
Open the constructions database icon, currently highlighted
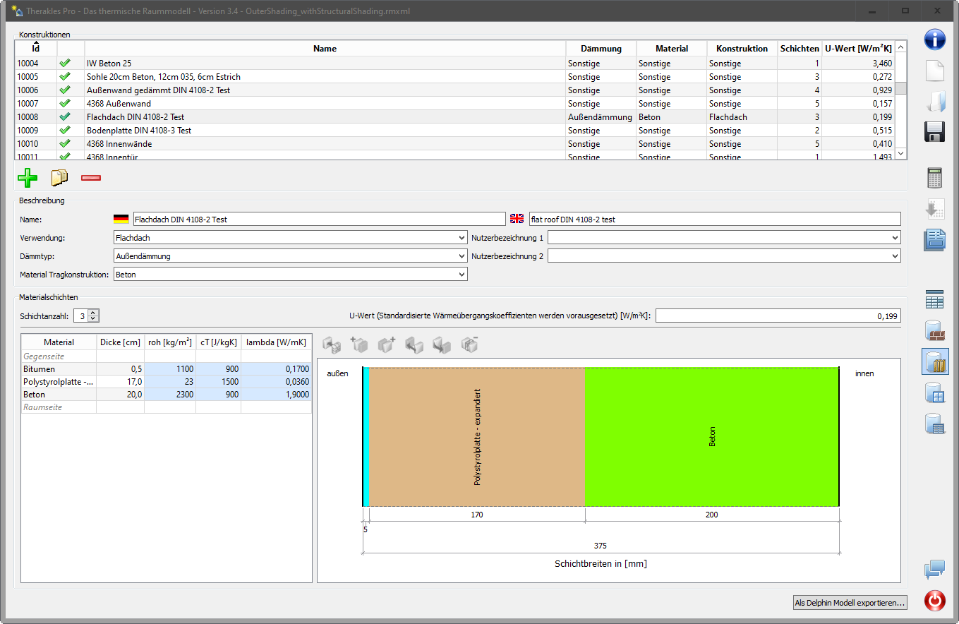point(935,361)
